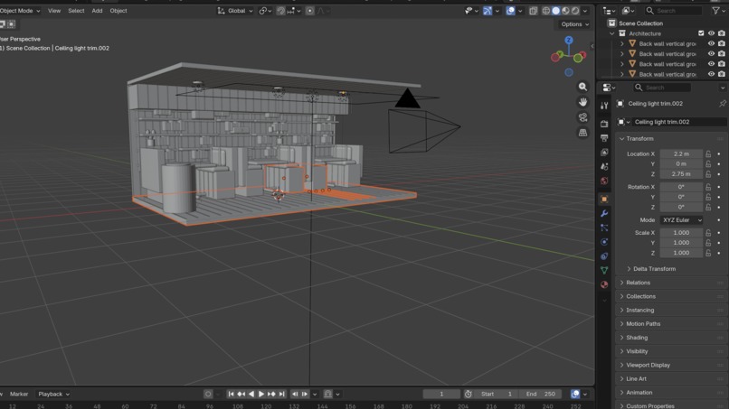Click the current frame number field
The height and width of the screenshot is (409, 729).
[x=441, y=395]
